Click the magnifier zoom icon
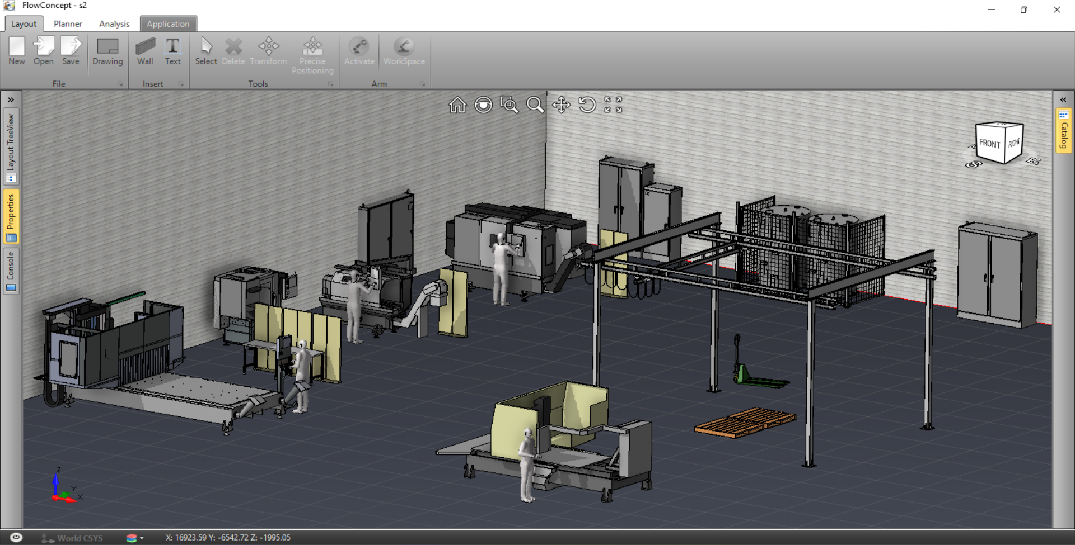The width and height of the screenshot is (1075, 545). point(535,105)
